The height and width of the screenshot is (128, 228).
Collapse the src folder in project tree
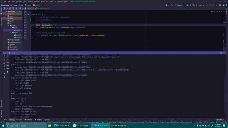pos(6,23)
